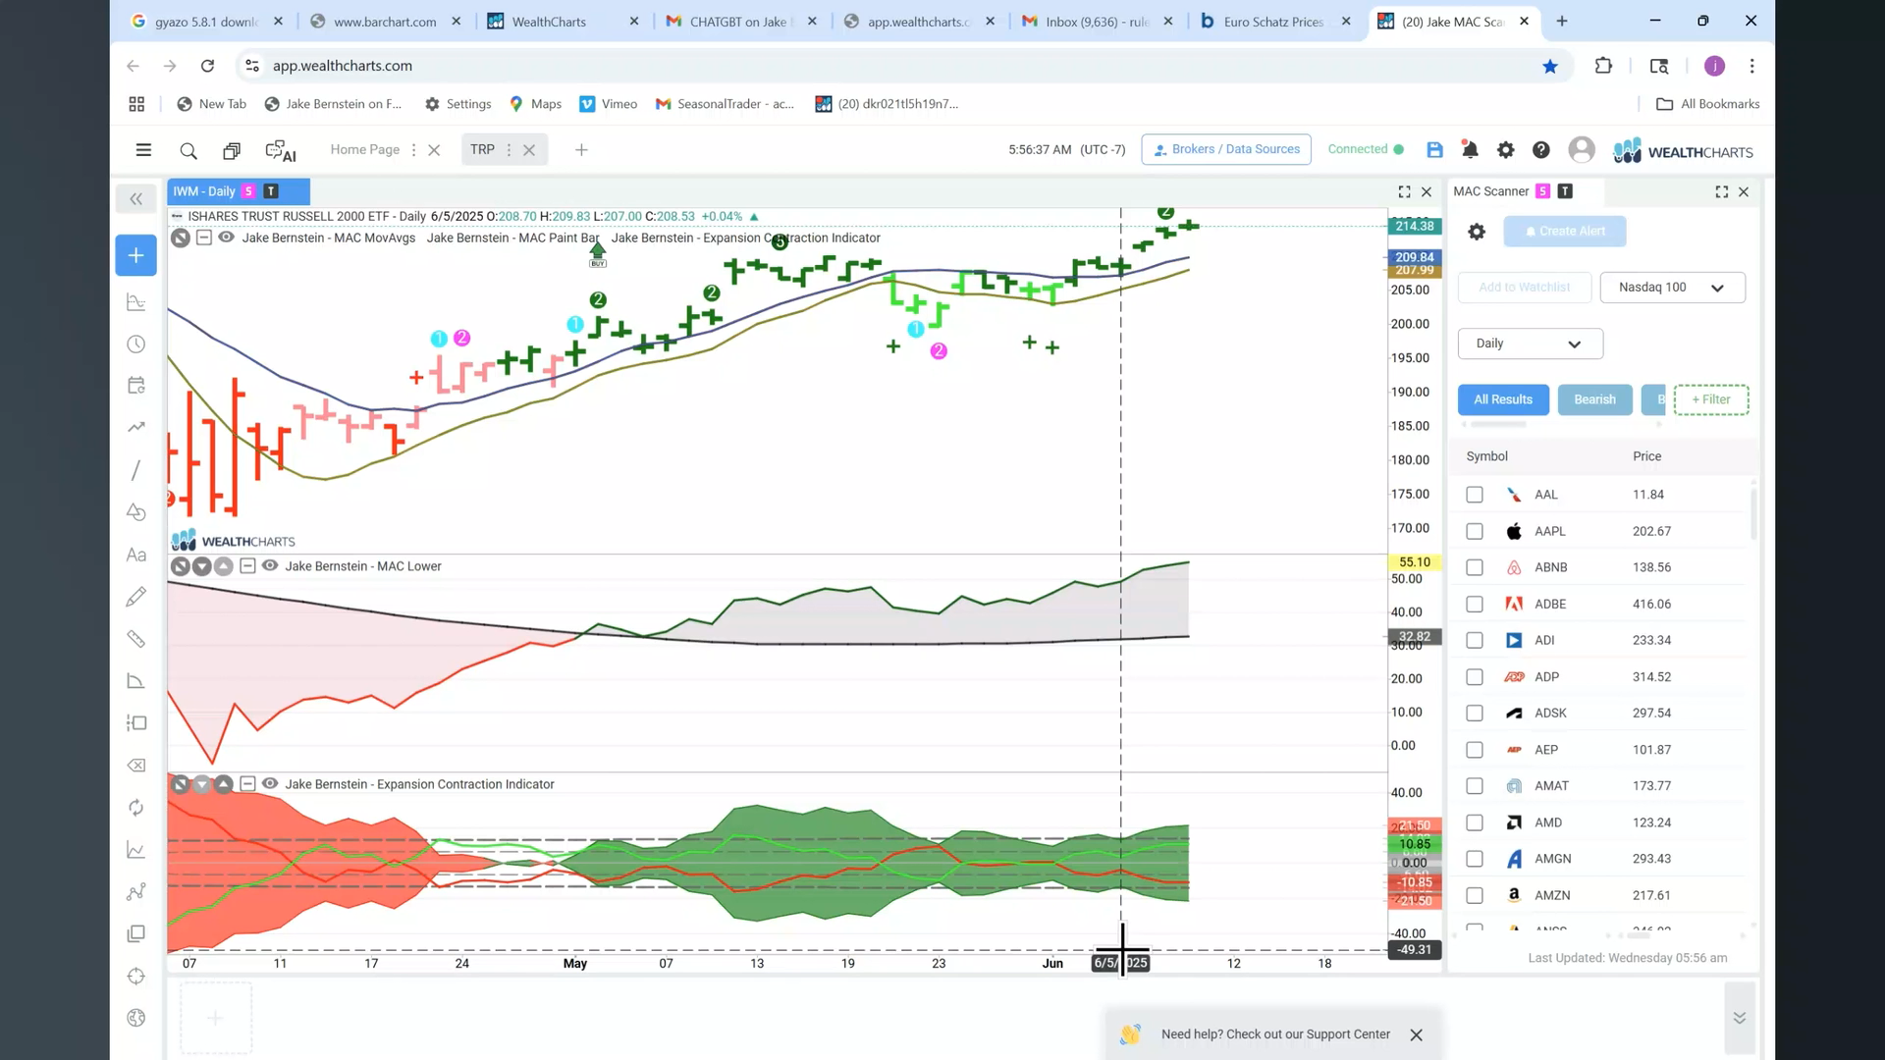Viewport: 1885px width, 1060px height.
Task: Collapse the MAC Lower pane with minus box
Action: (247, 566)
